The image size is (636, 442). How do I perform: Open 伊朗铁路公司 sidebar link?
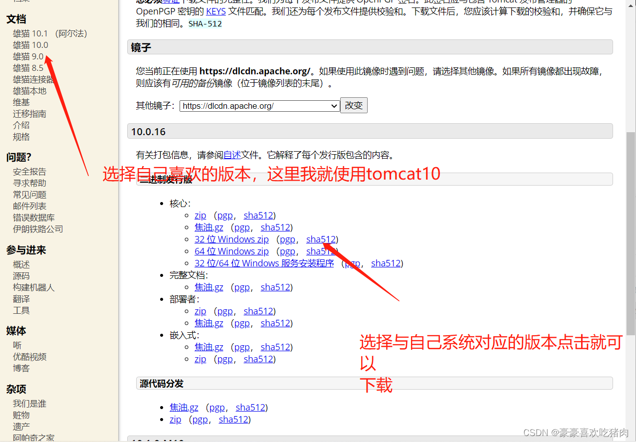[38, 229]
